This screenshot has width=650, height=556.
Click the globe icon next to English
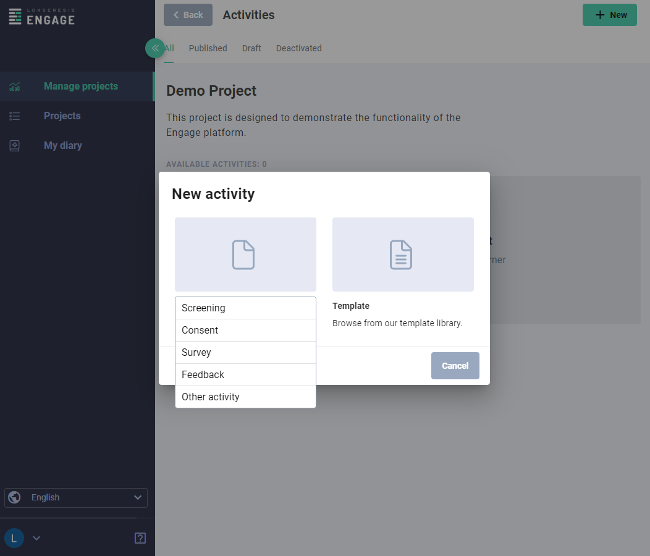click(x=14, y=497)
